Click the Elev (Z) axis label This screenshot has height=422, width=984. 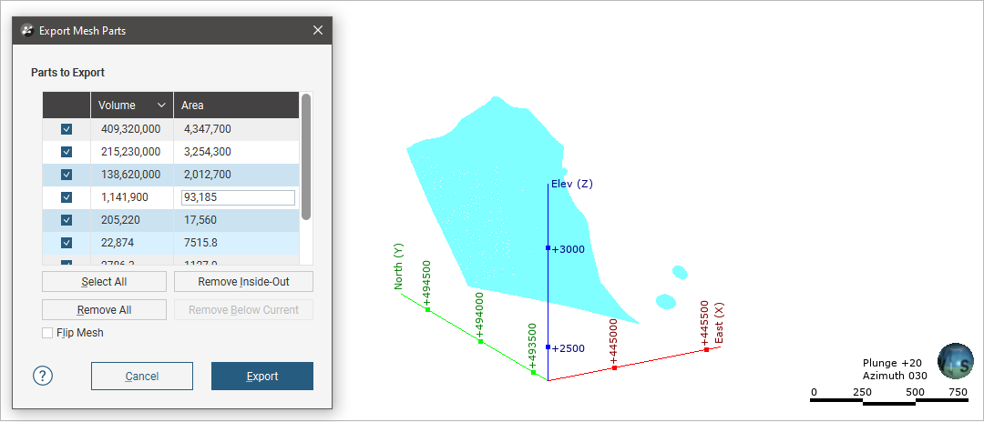pos(571,184)
